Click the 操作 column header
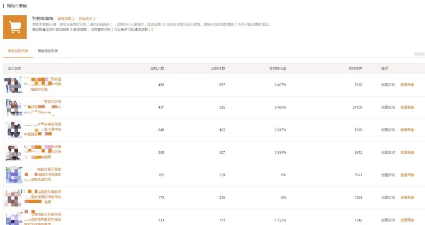 click(384, 69)
